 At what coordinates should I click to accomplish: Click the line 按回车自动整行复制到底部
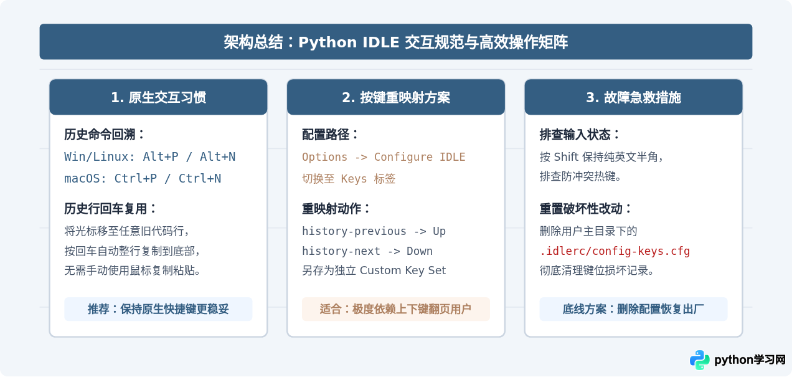coord(132,251)
